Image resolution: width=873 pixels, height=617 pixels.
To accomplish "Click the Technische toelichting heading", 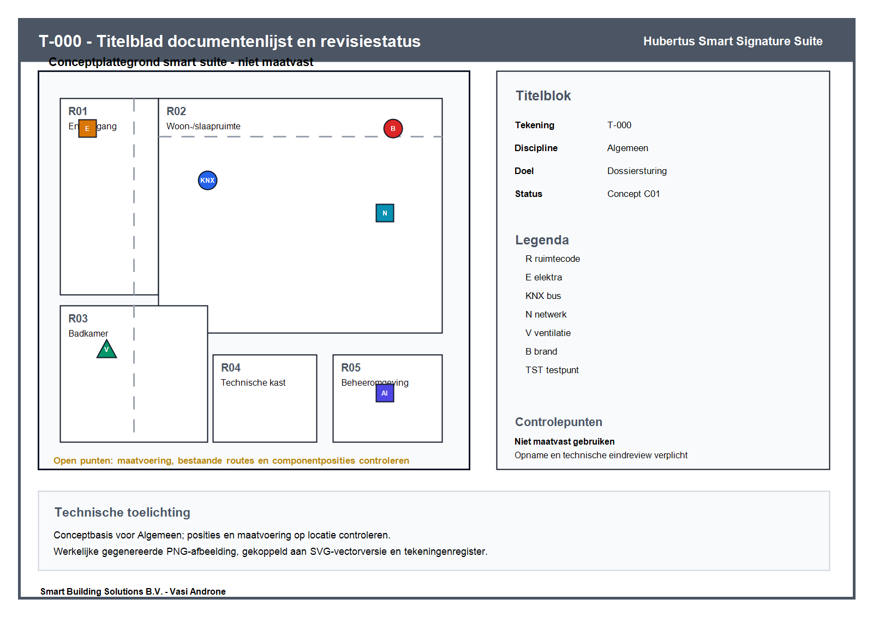I will tap(122, 512).
